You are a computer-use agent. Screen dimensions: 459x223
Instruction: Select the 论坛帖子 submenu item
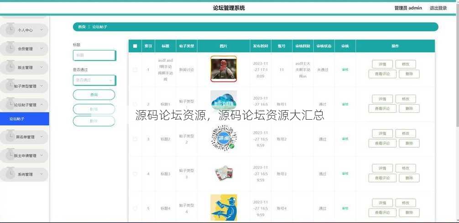click(25, 119)
